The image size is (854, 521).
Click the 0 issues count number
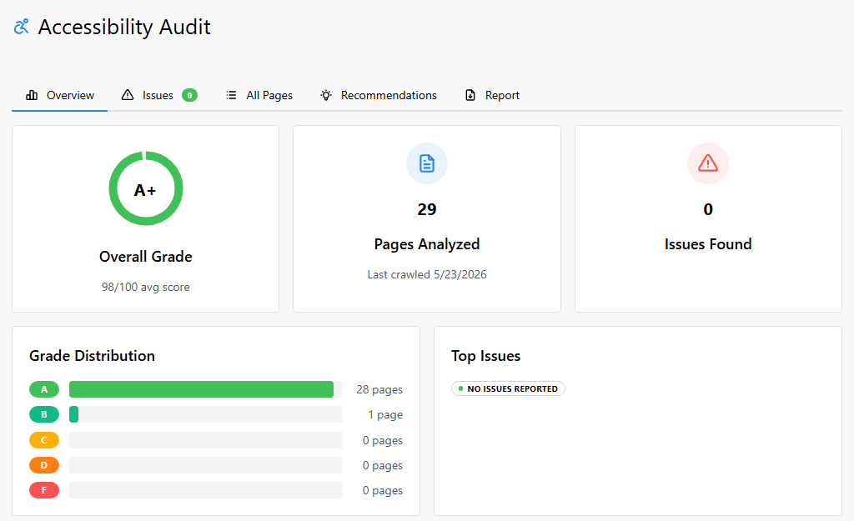[708, 209]
